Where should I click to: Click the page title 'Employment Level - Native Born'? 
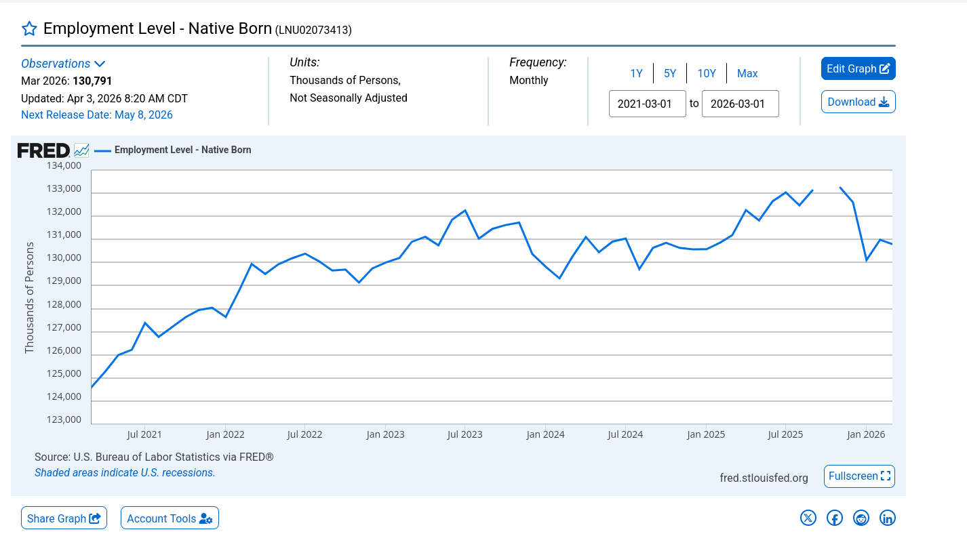pos(157,28)
